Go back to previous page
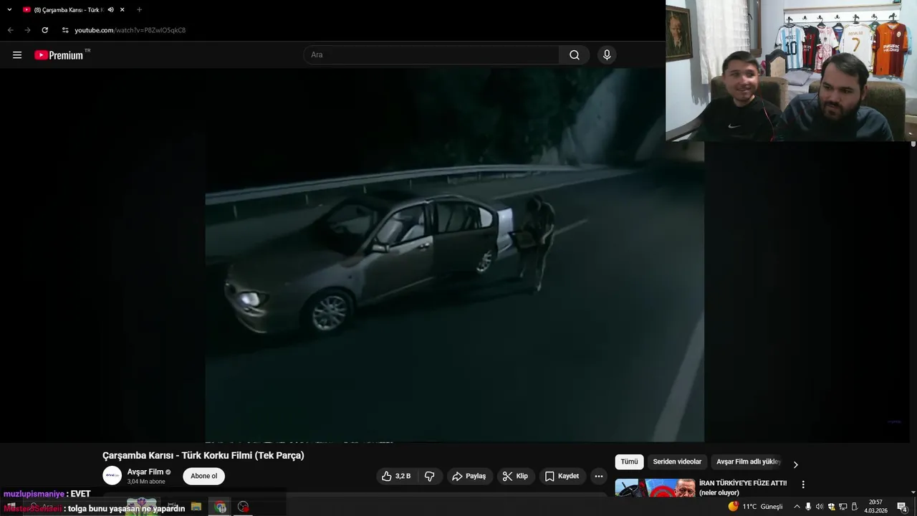The height and width of the screenshot is (516, 917). pyautogui.click(x=10, y=30)
